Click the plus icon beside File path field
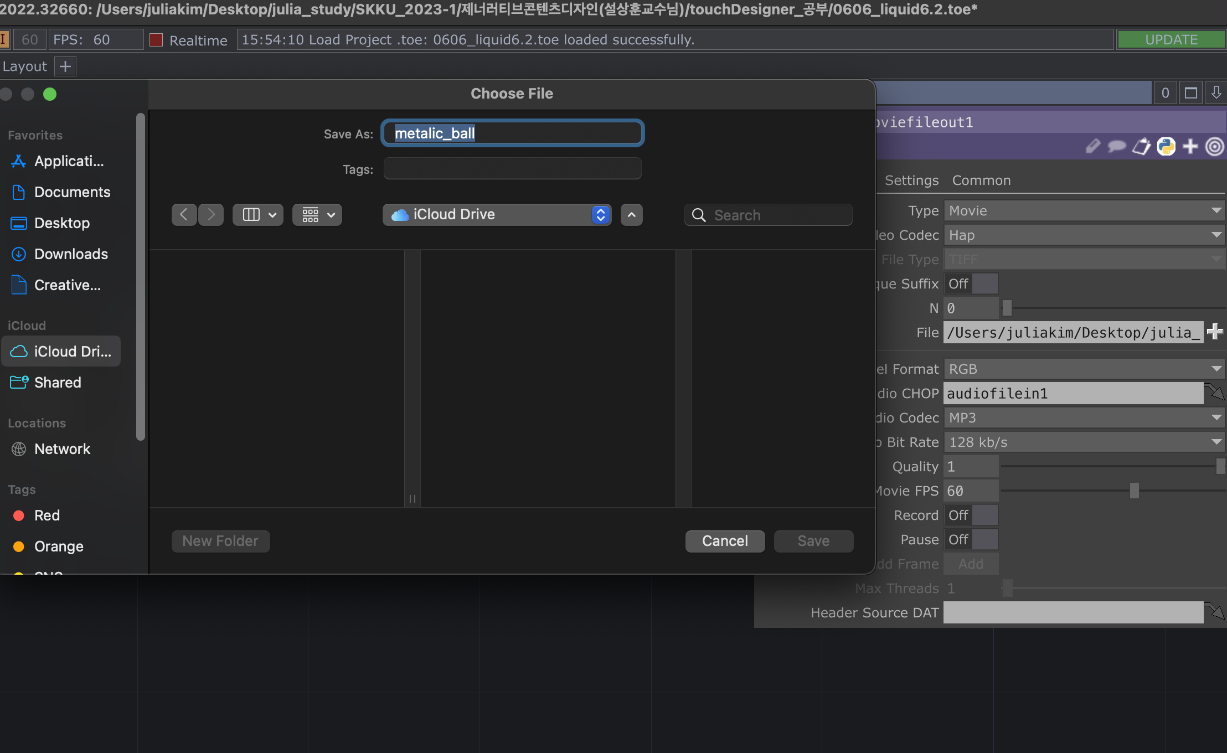The height and width of the screenshot is (753, 1227). coord(1215,332)
